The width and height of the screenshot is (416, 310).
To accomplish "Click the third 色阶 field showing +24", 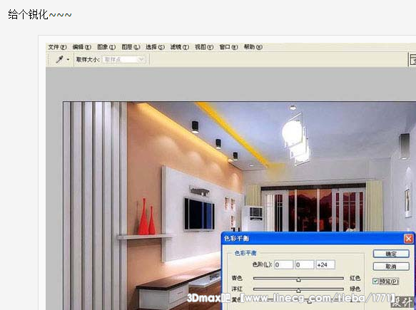I will [x=325, y=264].
